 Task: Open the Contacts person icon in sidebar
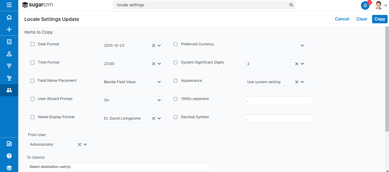(x=9, y=54)
